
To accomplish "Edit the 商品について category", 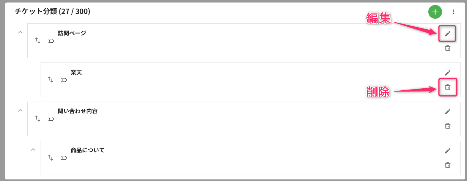I will click(447, 151).
